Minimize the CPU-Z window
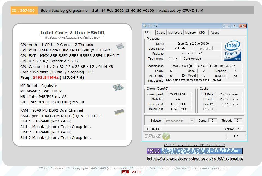This screenshot has height=176, width=262. [x=226, y=26]
